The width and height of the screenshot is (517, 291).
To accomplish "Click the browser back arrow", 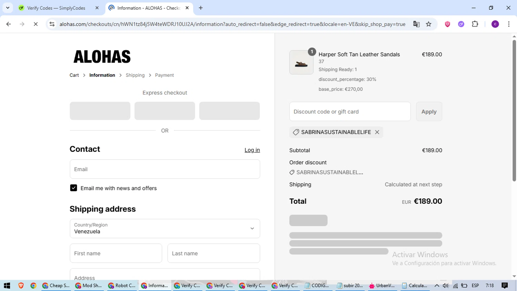I will (x=9, y=24).
